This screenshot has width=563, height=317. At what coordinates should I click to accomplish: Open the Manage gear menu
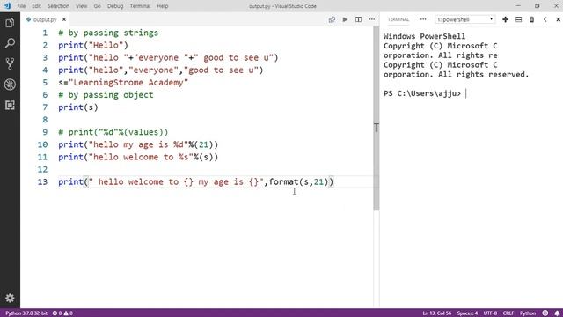click(10, 298)
